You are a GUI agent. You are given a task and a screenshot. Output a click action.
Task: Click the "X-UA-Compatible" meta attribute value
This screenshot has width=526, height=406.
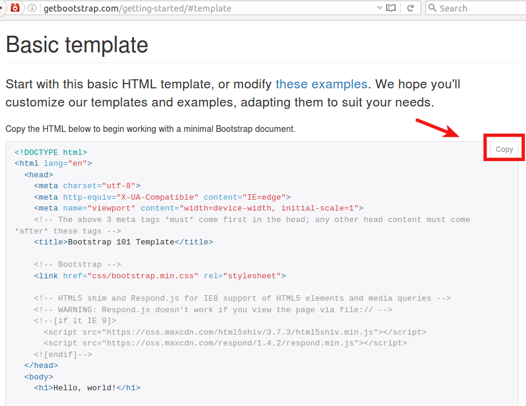pos(158,197)
